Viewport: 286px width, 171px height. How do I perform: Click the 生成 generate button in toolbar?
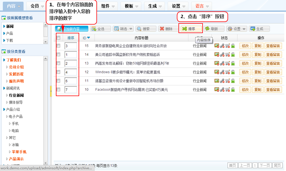tap(259, 29)
